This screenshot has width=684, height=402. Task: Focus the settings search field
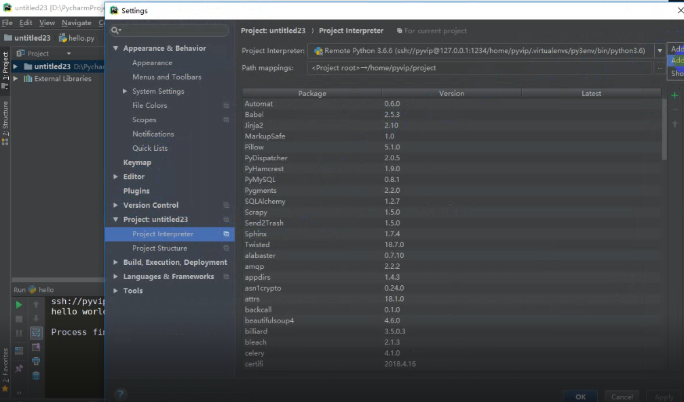(169, 30)
